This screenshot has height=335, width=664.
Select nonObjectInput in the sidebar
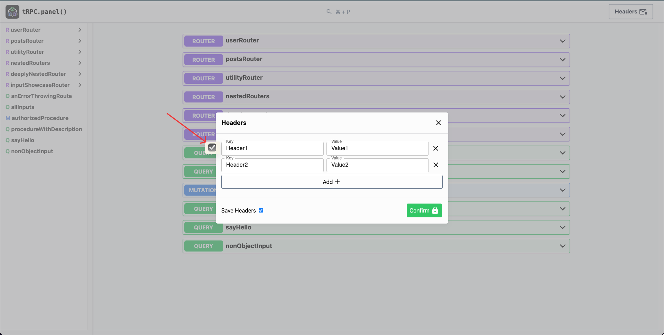[32, 151]
